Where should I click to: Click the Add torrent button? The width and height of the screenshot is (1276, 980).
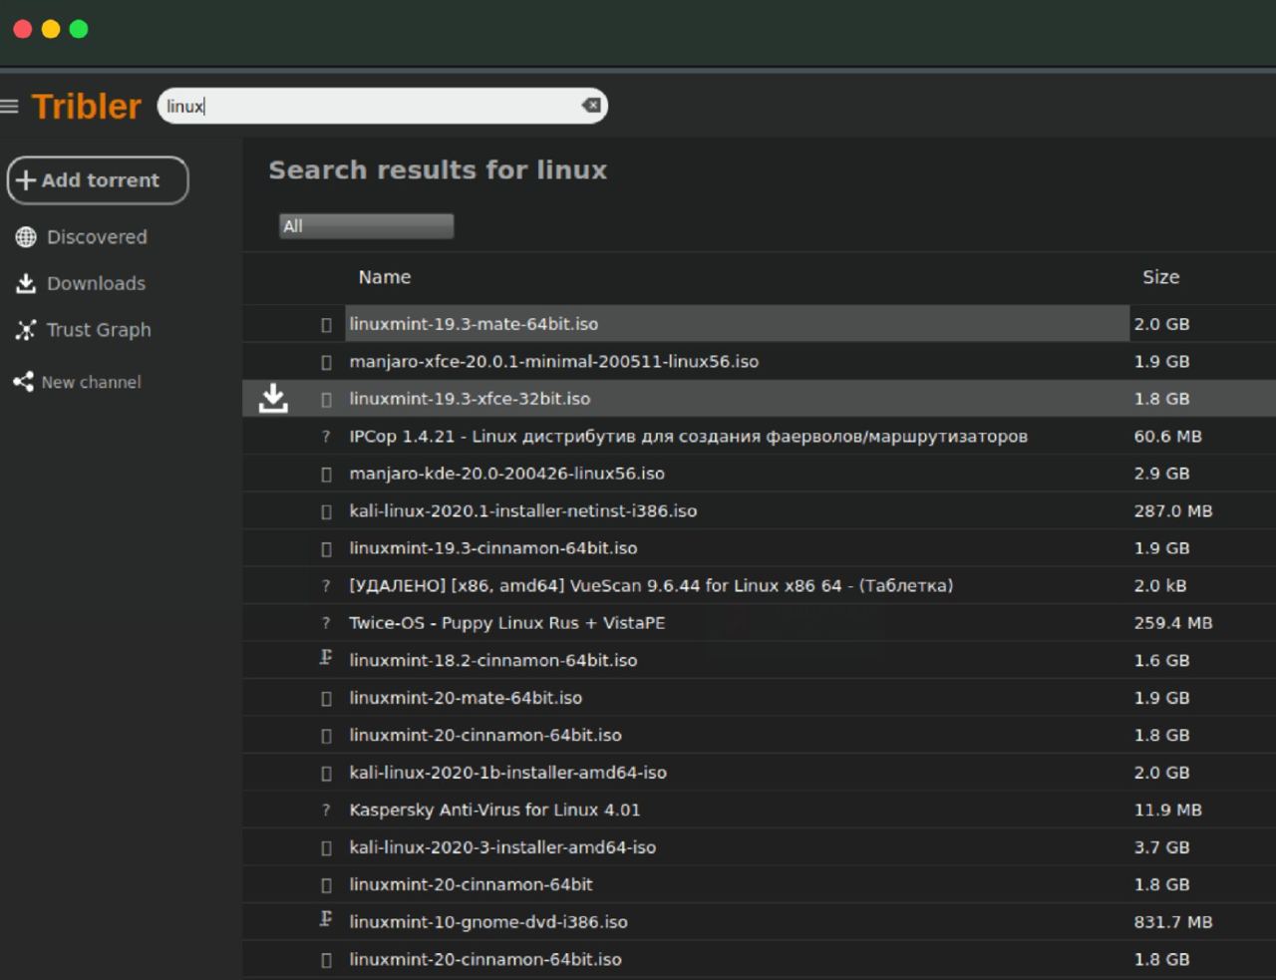click(98, 180)
